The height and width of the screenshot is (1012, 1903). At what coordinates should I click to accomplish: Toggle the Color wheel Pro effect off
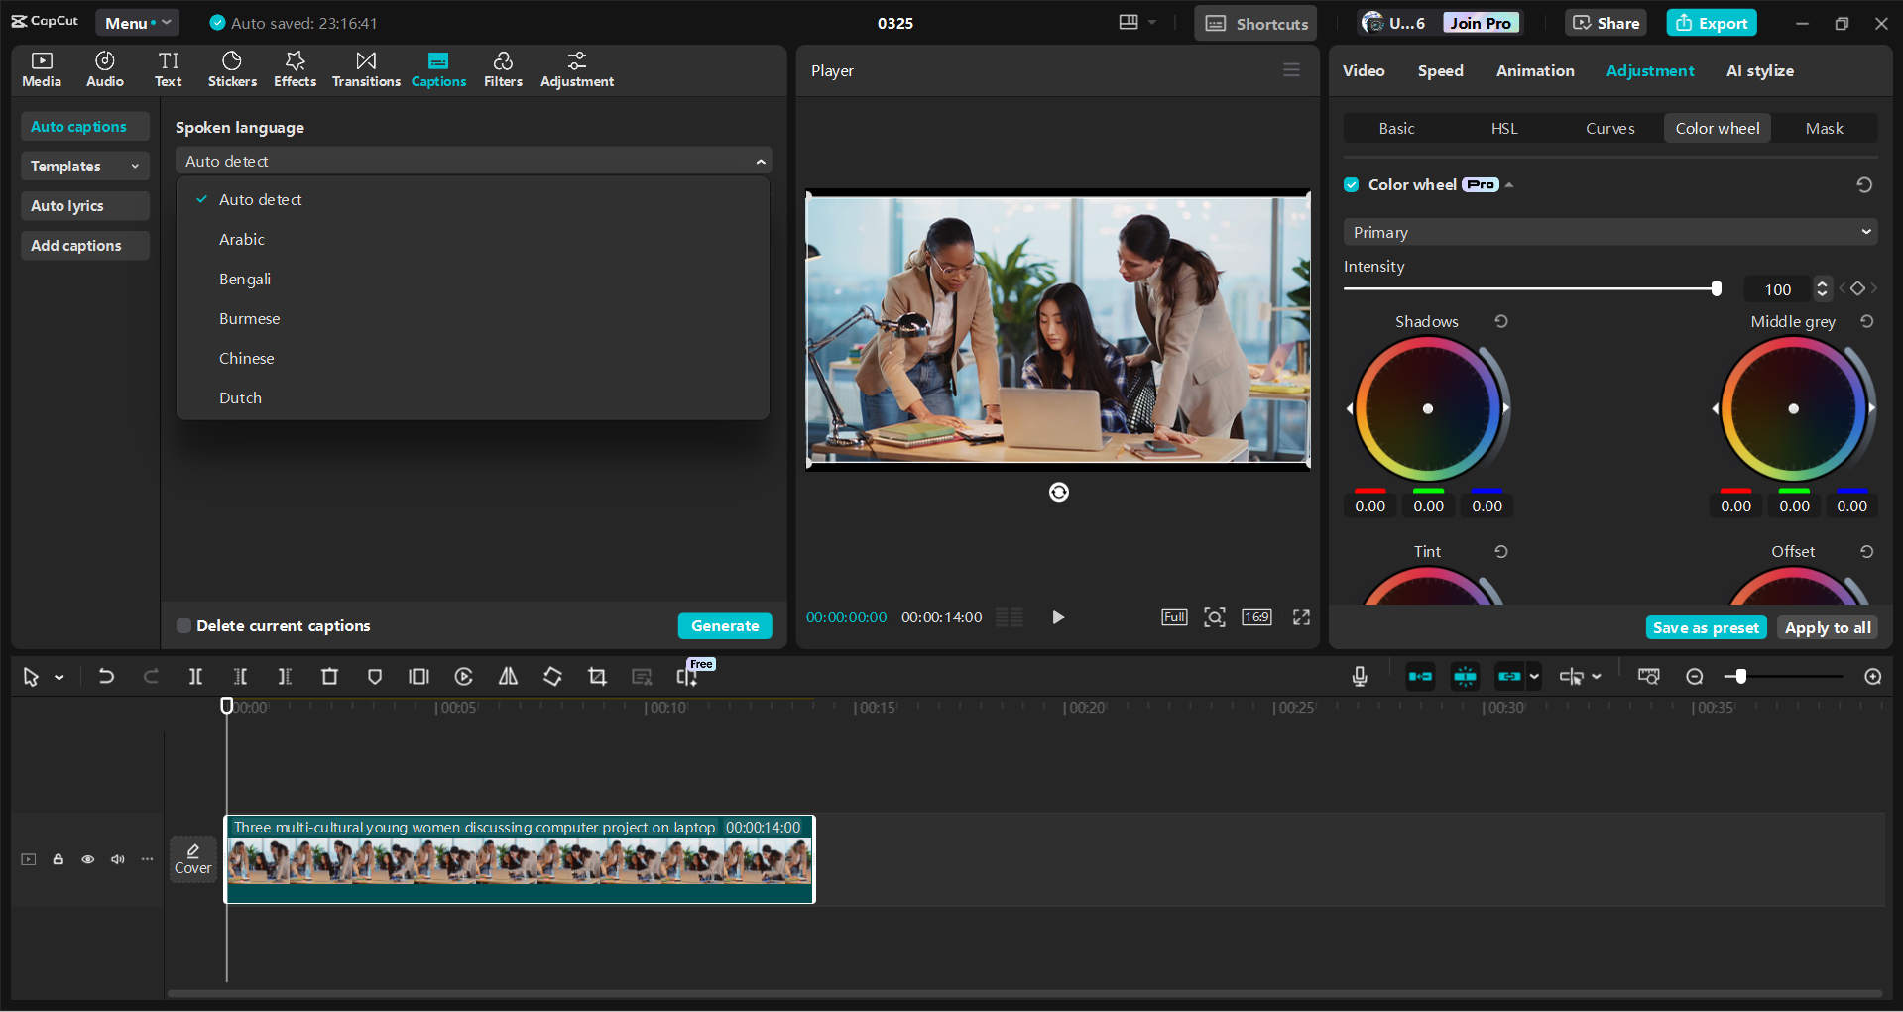click(x=1351, y=184)
